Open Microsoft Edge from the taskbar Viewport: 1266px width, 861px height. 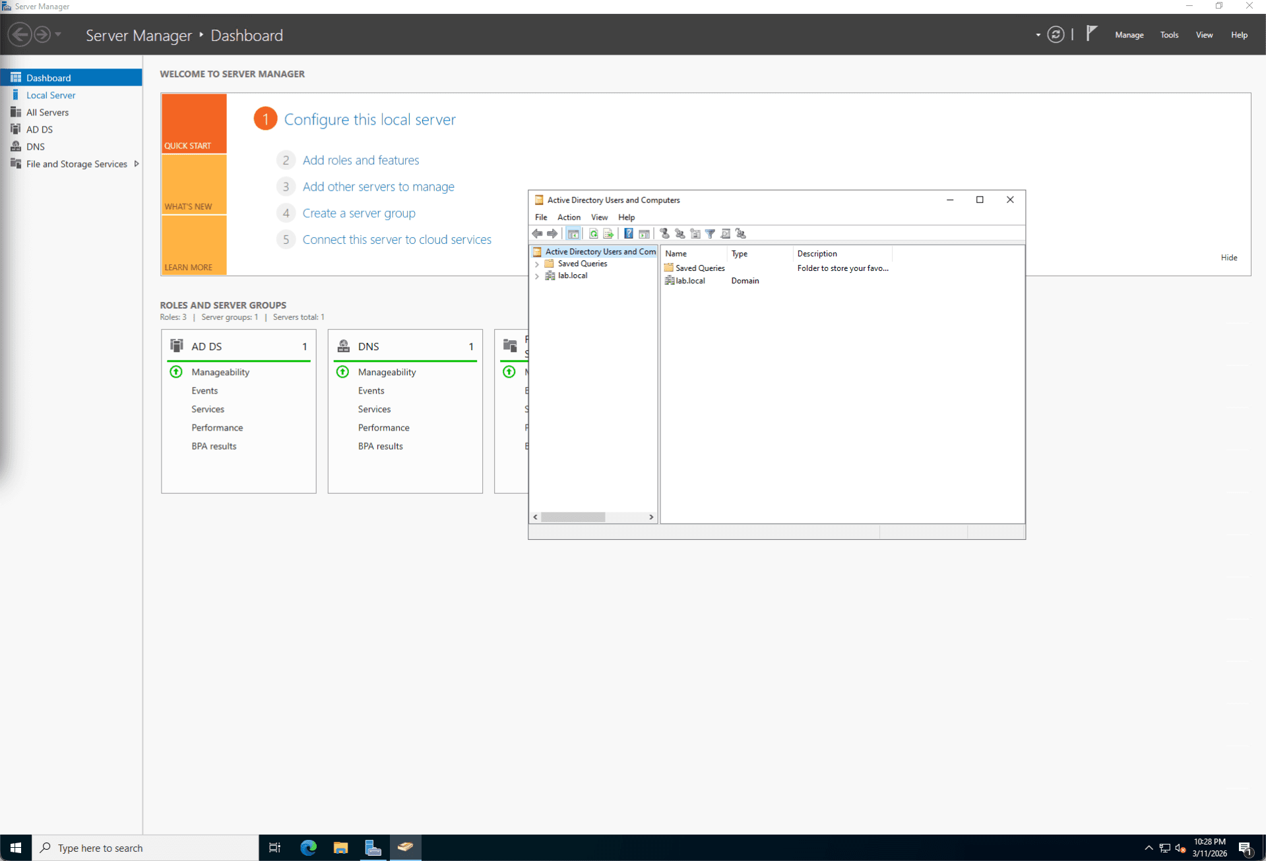point(308,847)
